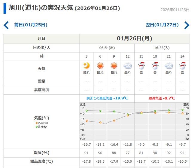Click the cloudy icon at 12 o'clock
The width and height of the screenshot is (191, 168).
(x=127, y=66)
